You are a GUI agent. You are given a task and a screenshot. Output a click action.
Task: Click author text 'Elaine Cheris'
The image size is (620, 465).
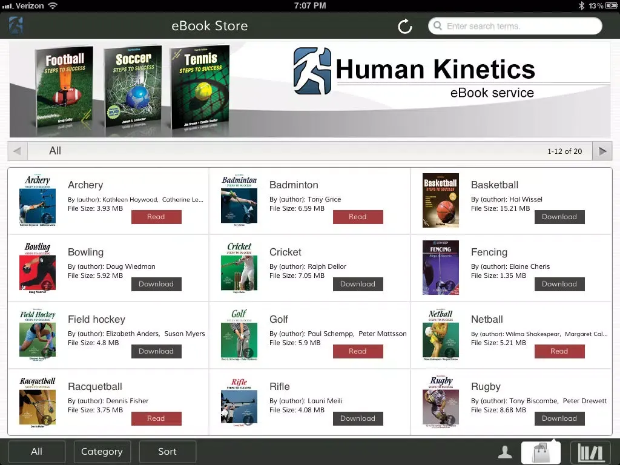(x=530, y=266)
